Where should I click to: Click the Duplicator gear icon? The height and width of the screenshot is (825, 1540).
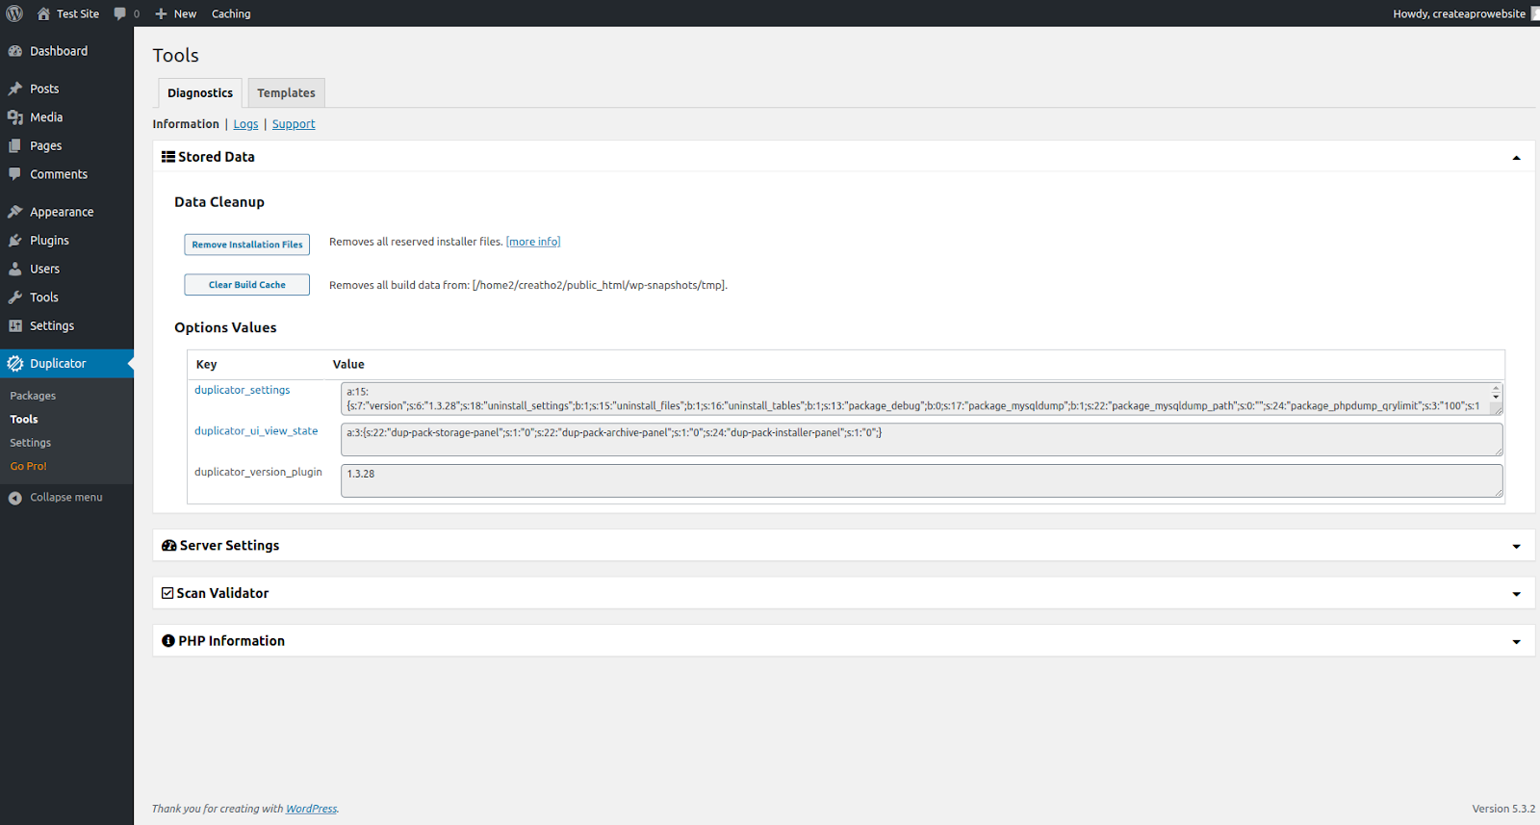click(15, 364)
